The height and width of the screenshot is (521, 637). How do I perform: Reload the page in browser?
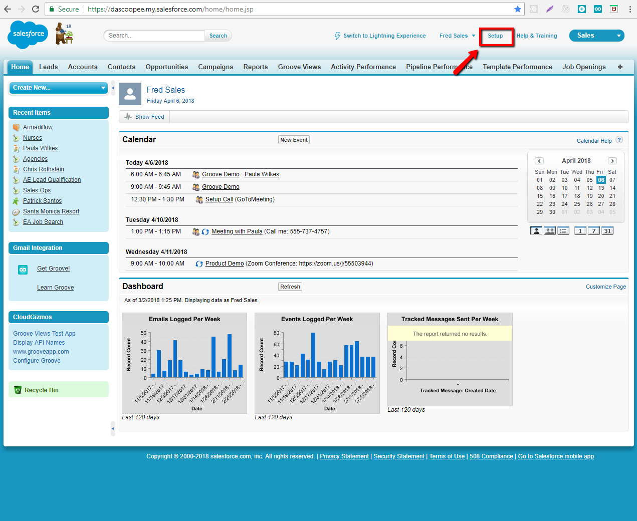pos(36,9)
